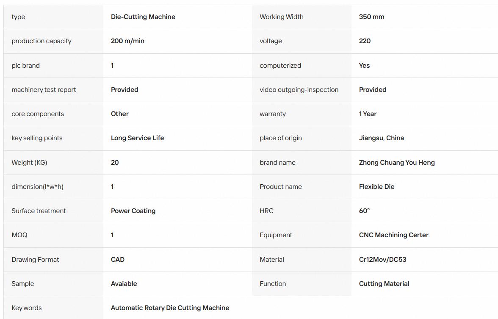
Task: Select Jiangsu, China place of origin
Action: pos(382,138)
